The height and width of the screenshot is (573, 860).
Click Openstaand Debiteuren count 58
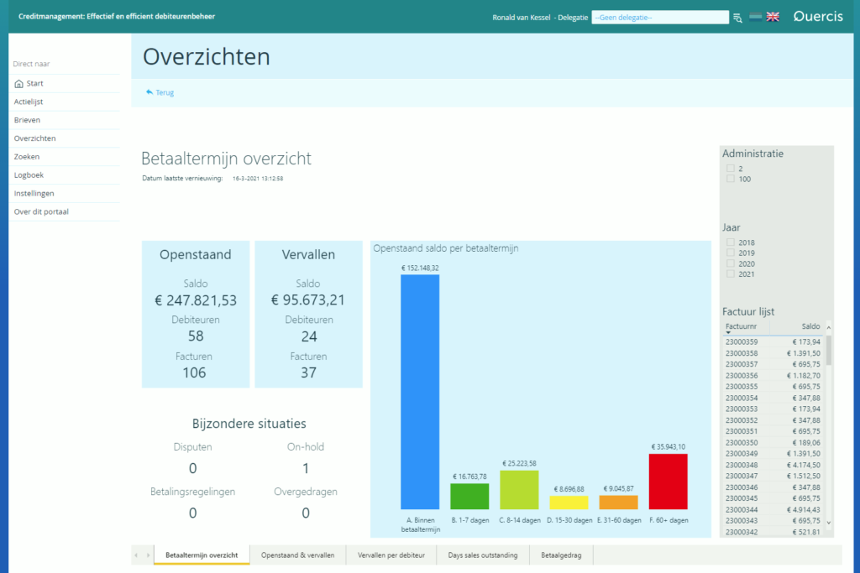click(196, 336)
